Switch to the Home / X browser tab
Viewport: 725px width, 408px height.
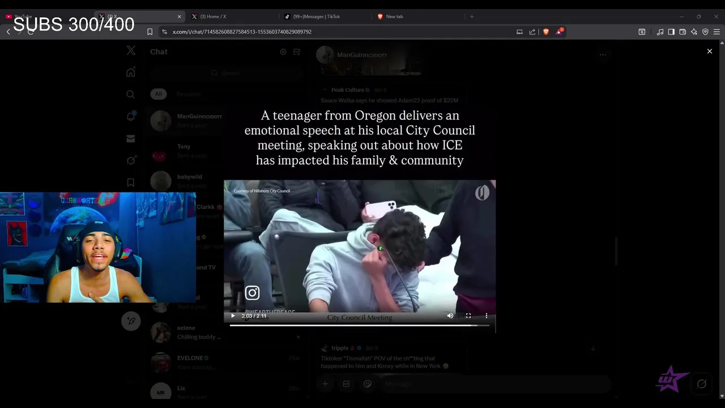pos(232,16)
